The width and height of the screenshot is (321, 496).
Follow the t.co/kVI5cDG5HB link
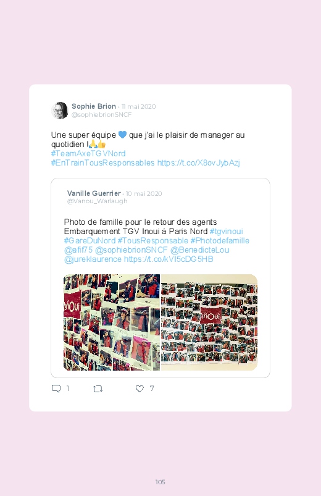click(x=169, y=259)
